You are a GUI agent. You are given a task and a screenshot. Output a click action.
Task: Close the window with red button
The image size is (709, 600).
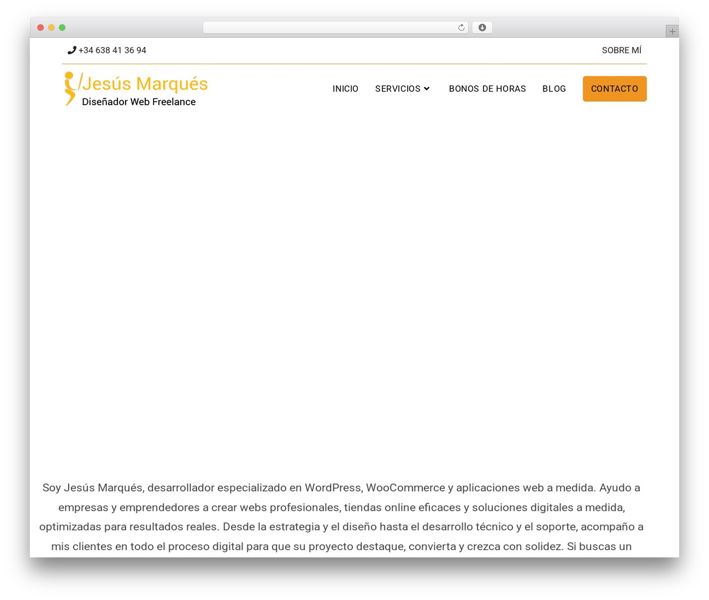[x=40, y=28]
